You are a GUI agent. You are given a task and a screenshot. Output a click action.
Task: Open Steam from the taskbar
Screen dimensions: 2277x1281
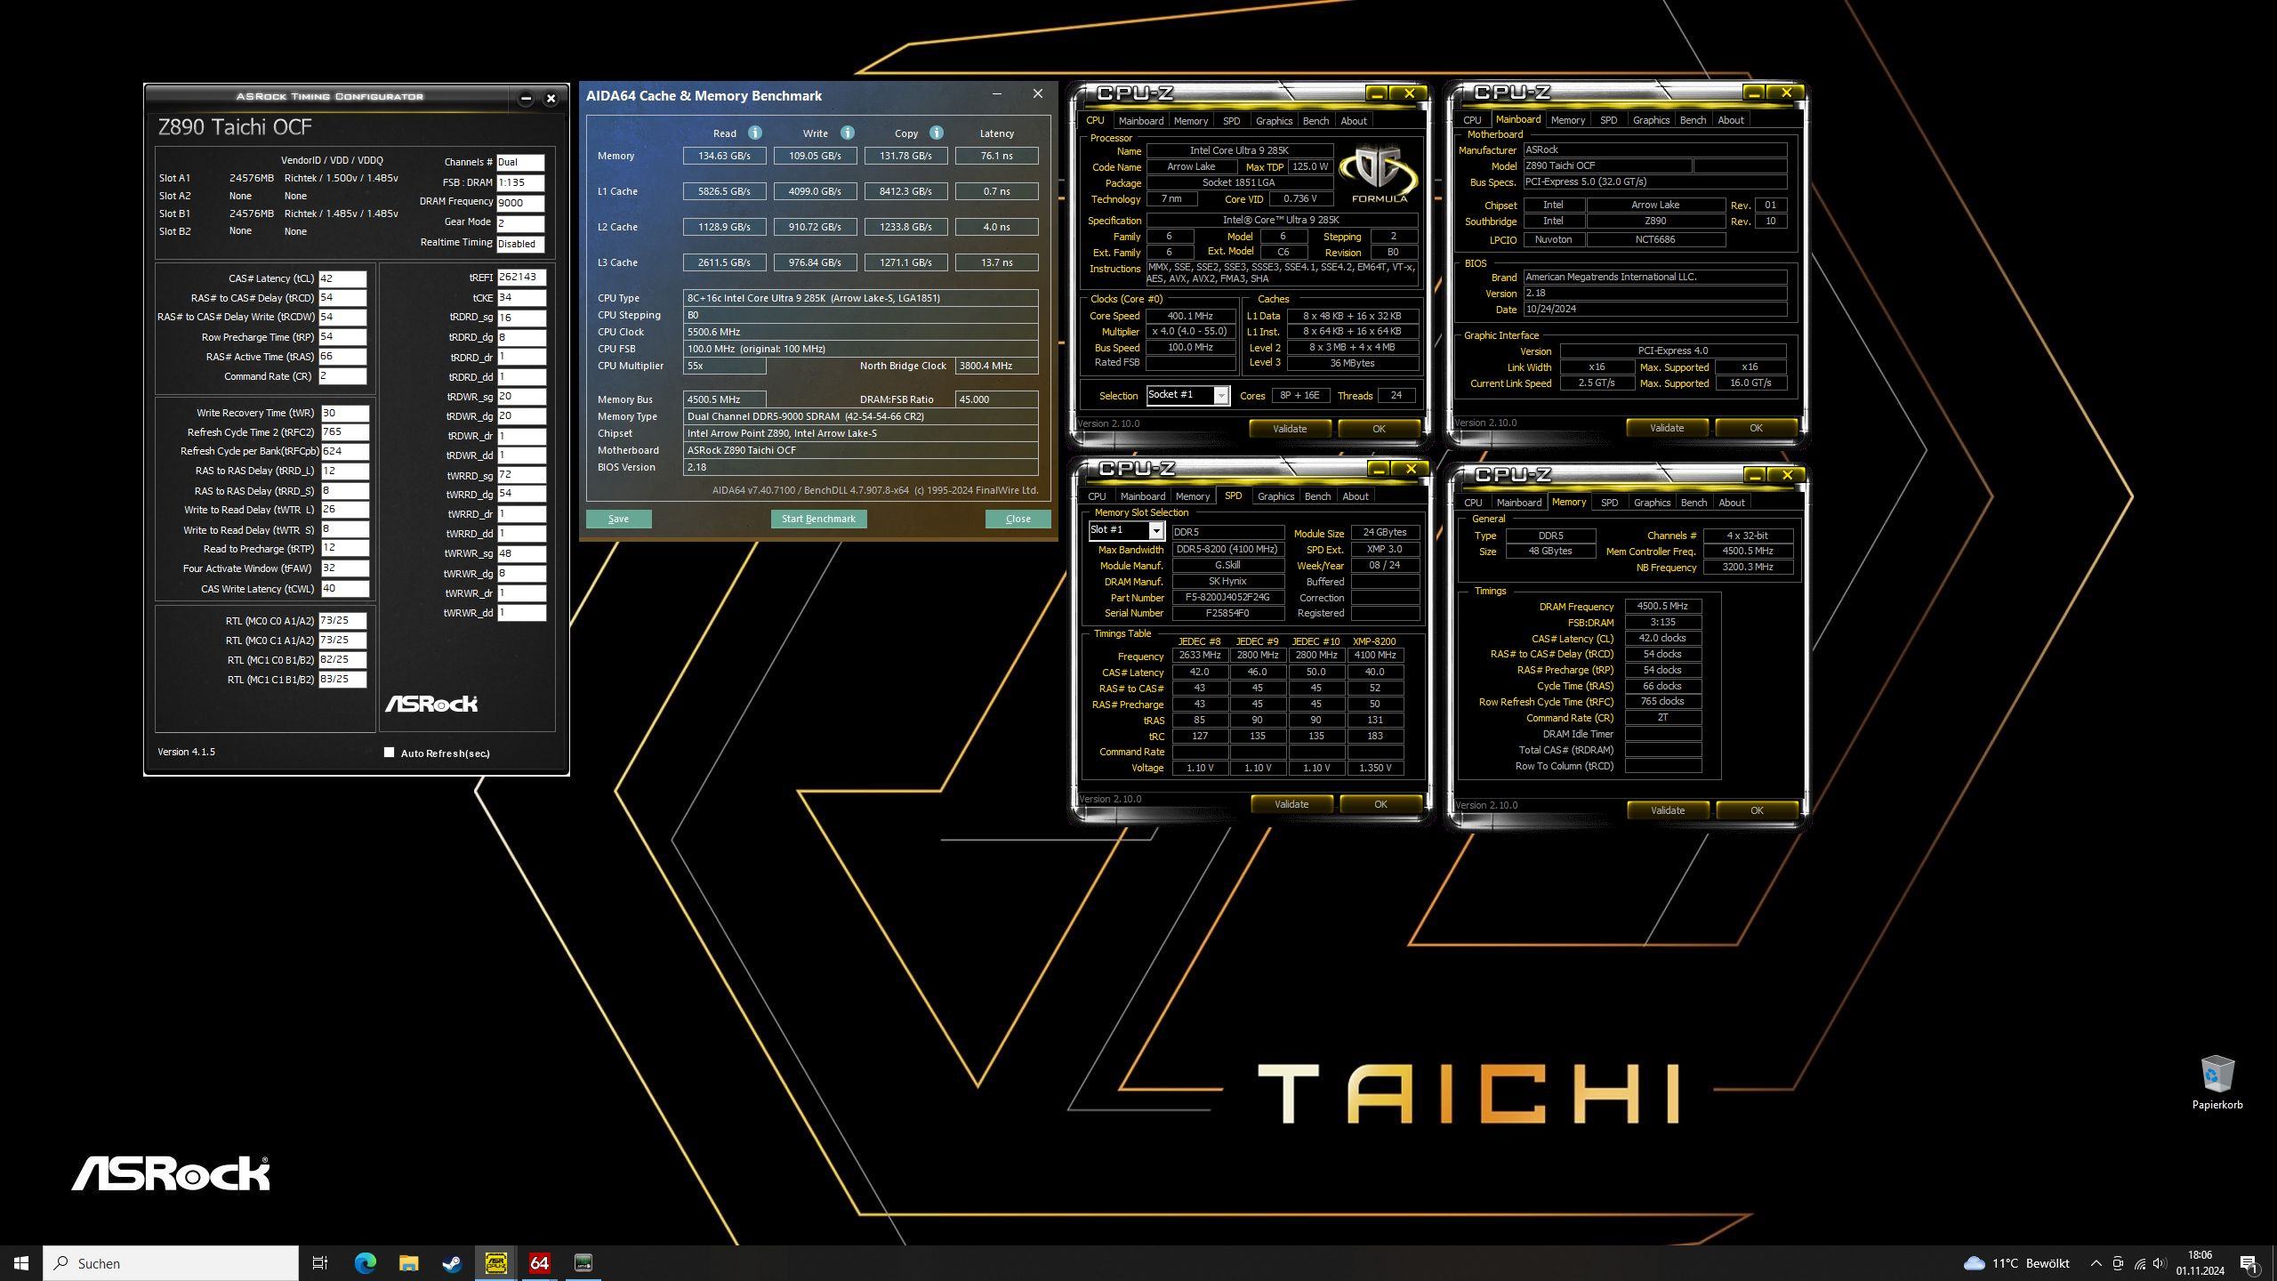(x=452, y=1262)
